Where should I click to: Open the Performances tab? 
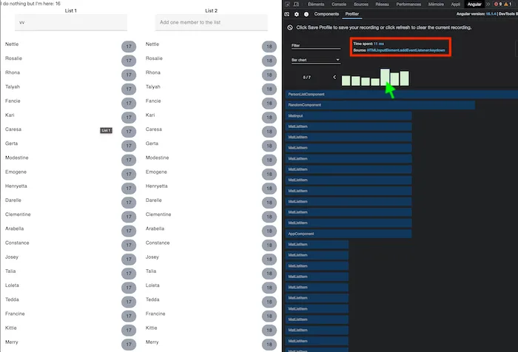coord(408,4)
